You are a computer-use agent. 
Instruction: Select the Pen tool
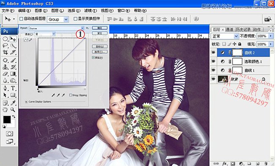point(5,88)
